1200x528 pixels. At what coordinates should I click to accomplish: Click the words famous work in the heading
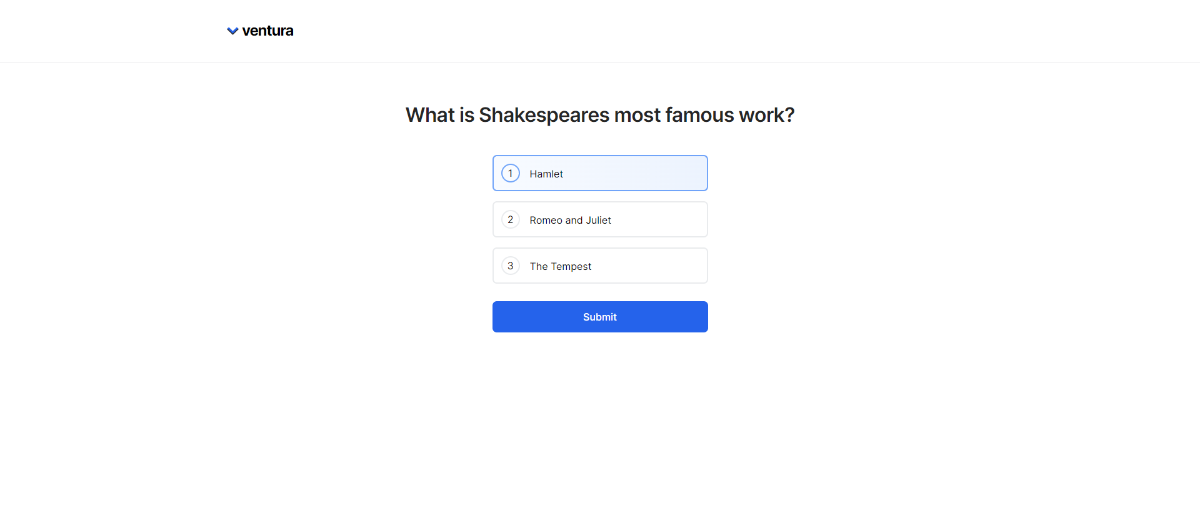pyautogui.click(x=729, y=115)
